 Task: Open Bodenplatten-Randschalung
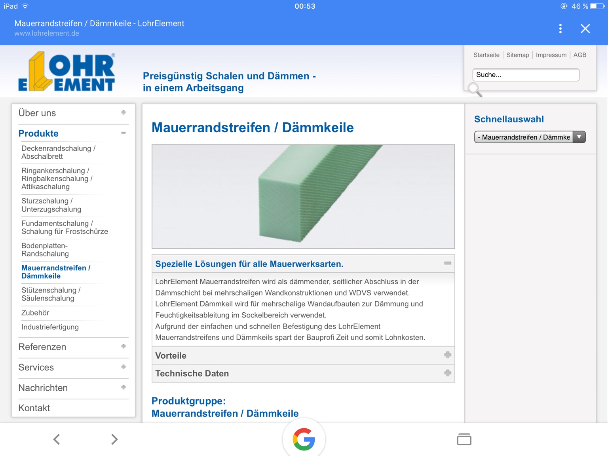pos(45,250)
